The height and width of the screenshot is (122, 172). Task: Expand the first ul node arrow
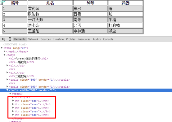point(7,65)
